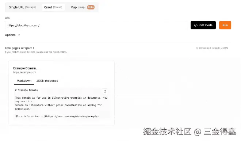Viewport: 241px width, 141px height.
Task: Download Results JSON link
Action: point(212,48)
